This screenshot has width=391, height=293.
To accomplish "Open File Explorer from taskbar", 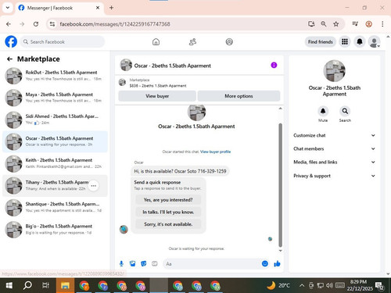I will coord(65,285).
